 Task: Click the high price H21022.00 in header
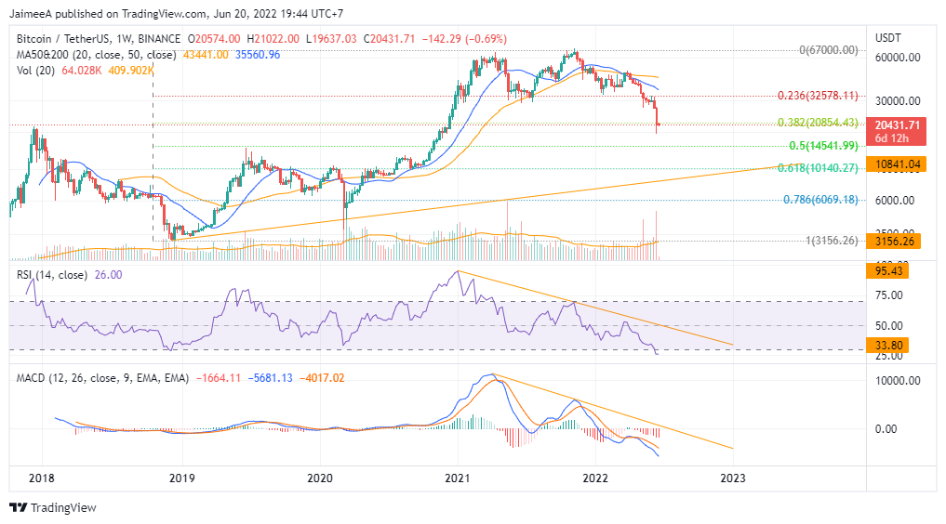(x=273, y=38)
